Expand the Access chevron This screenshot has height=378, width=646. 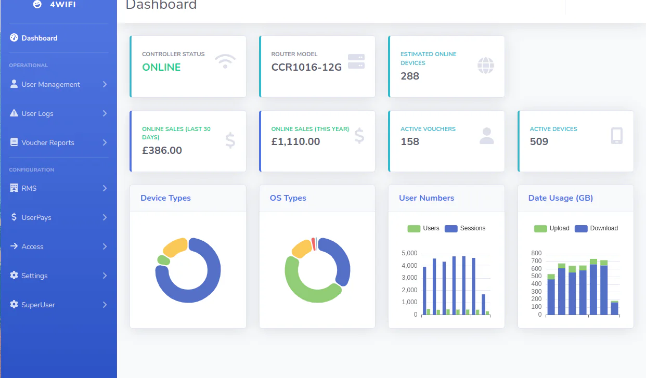click(x=105, y=246)
